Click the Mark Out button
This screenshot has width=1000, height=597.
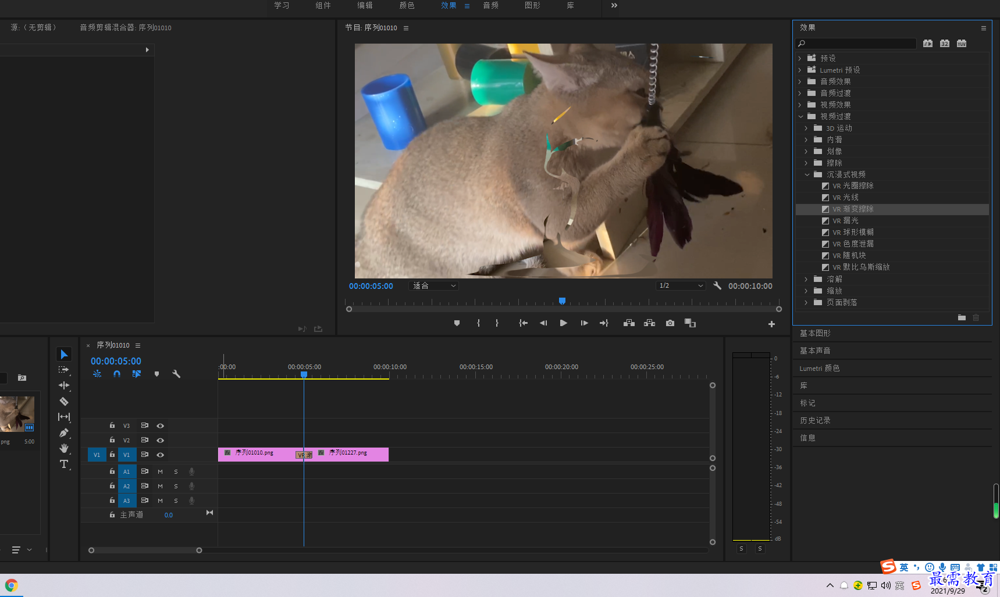coord(497,323)
